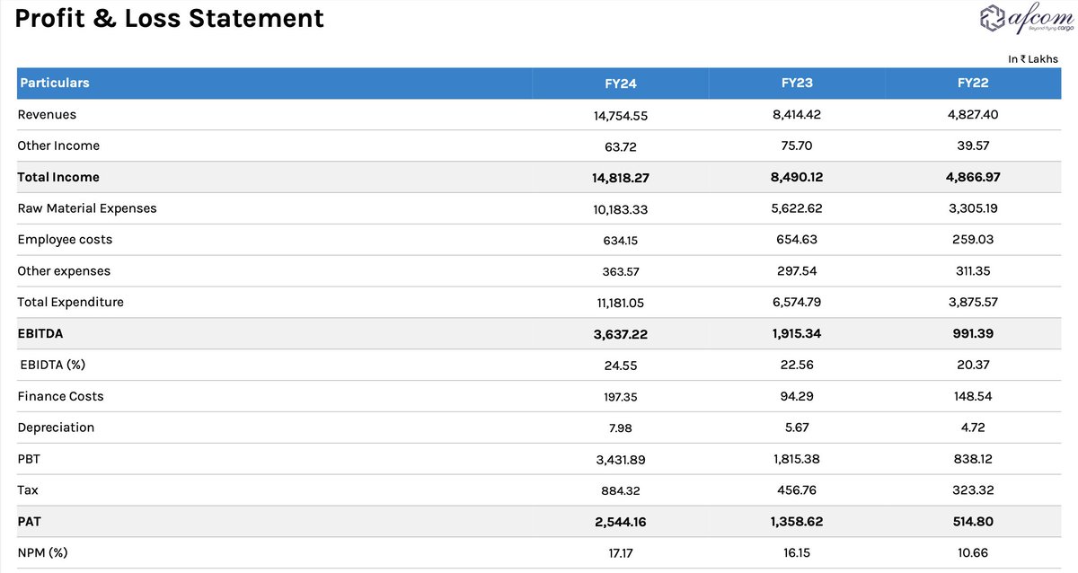1078x573 pixels.
Task: Select the PAT row label
Action: [29, 521]
